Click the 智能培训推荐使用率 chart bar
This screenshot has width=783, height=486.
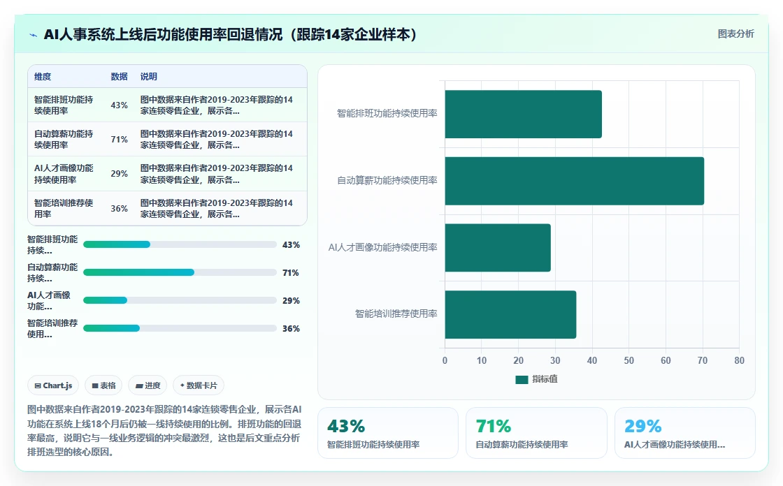pos(510,314)
